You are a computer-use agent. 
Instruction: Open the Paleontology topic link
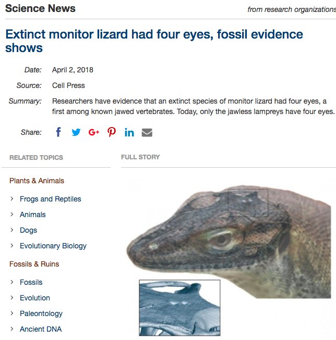coord(41,313)
